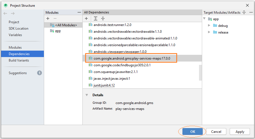255x139 pixels.
Task: Collapse all dependencies icon in toolbar
Action: [x=103, y=18]
